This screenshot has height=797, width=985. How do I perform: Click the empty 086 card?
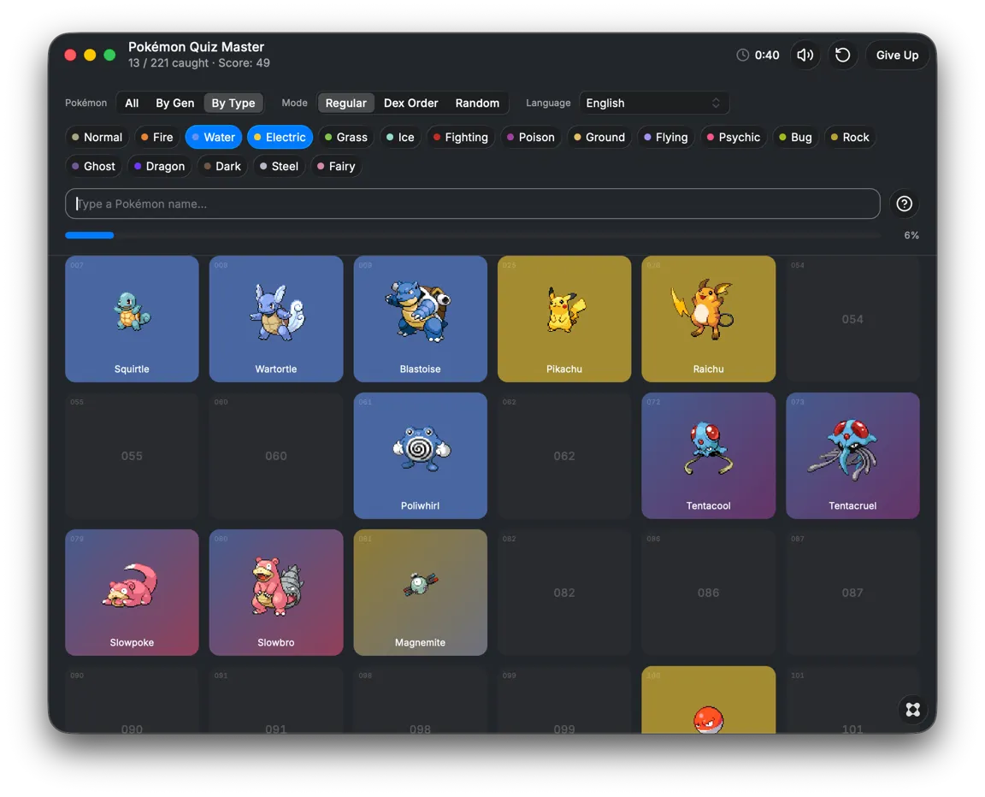[709, 593]
